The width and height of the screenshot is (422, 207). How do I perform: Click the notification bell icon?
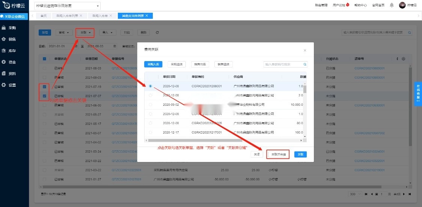pyautogui.click(x=392, y=5)
